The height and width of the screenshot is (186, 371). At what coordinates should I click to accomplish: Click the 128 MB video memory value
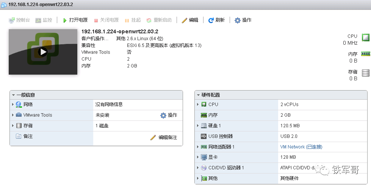(x=288, y=157)
